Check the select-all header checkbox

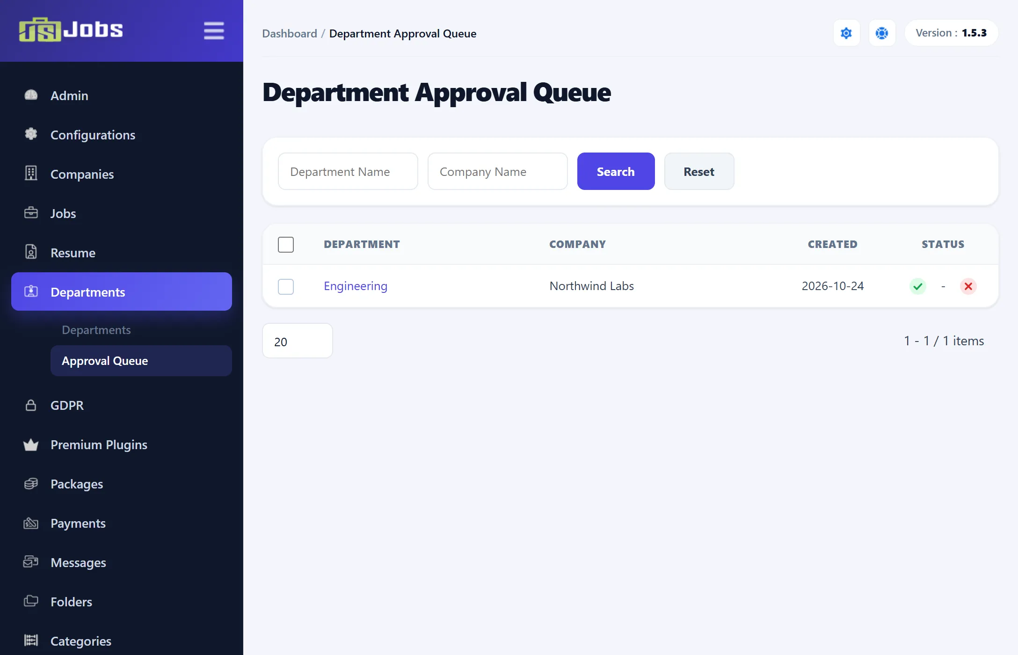click(x=286, y=245)
